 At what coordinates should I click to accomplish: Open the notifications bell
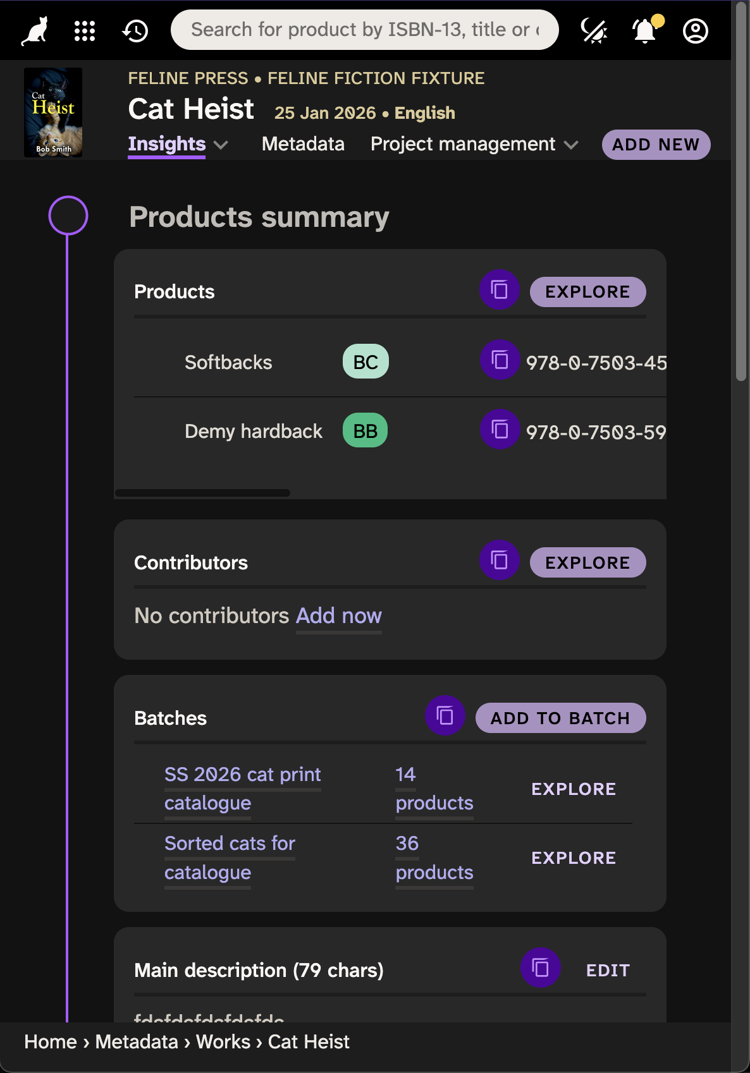coord(645,30)
